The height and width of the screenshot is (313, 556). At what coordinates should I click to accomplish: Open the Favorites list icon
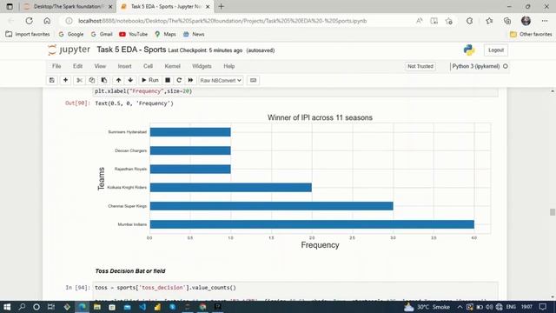point(489,21)
